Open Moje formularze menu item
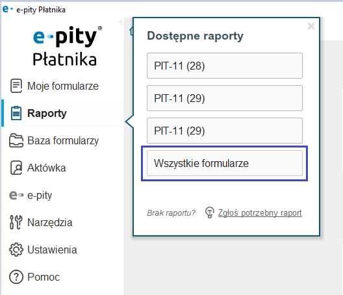The height and width of the screenshot is (295, 343). pos(63,86)
